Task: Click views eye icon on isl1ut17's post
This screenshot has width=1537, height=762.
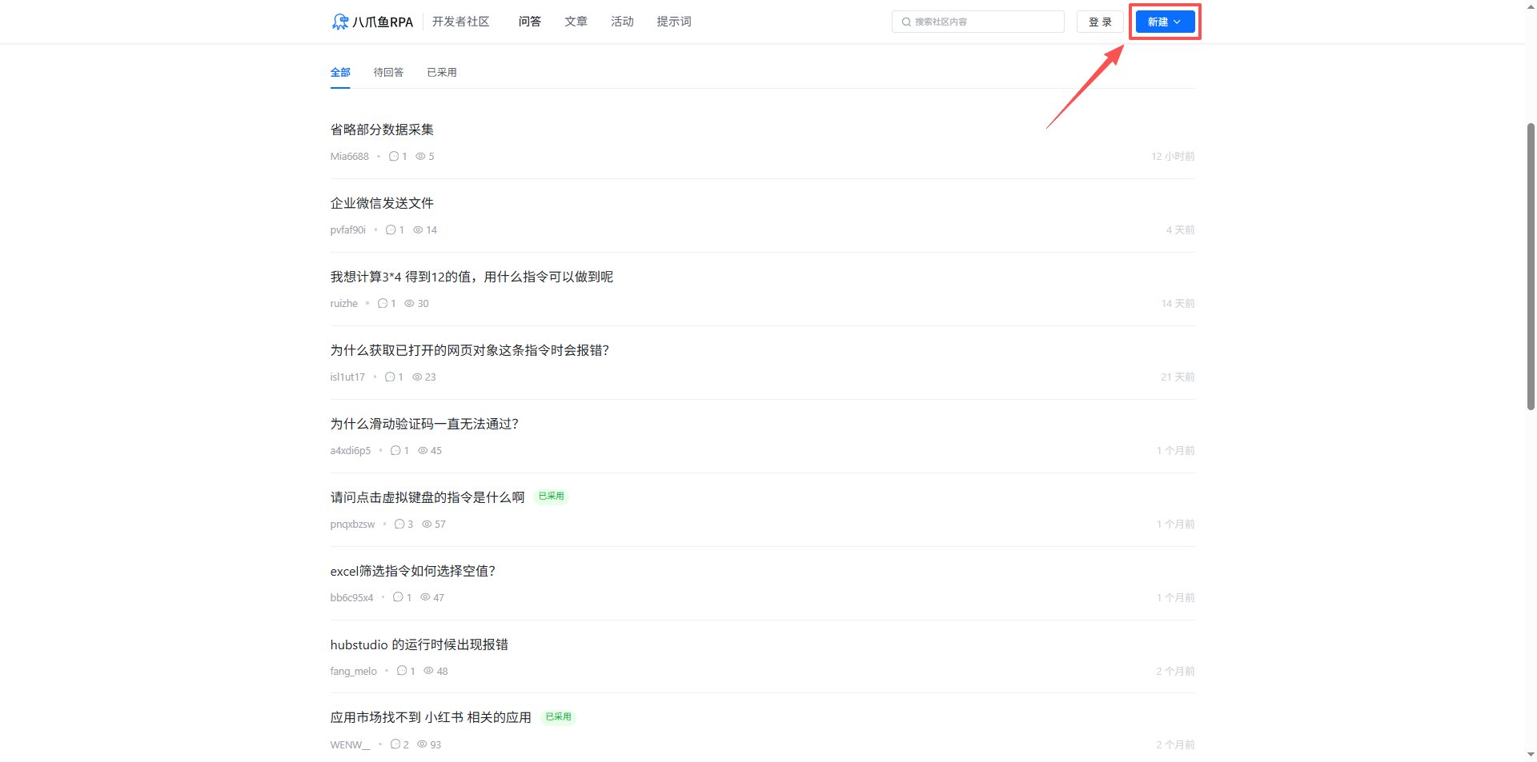Action: 417,377
